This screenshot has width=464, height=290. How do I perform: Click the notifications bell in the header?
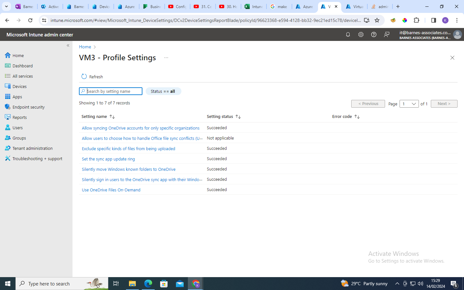(348, 34)
